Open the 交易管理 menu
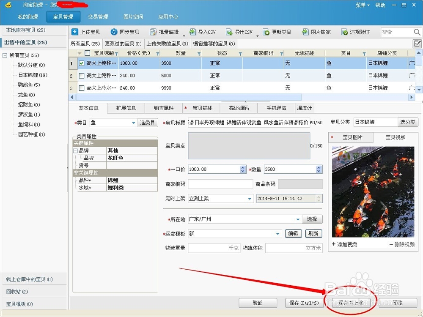Screen dimensions: 423x317 pos(98,17)
